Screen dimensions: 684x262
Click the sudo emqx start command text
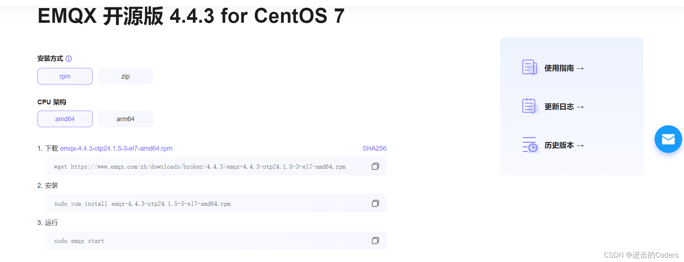coord(79,241)
